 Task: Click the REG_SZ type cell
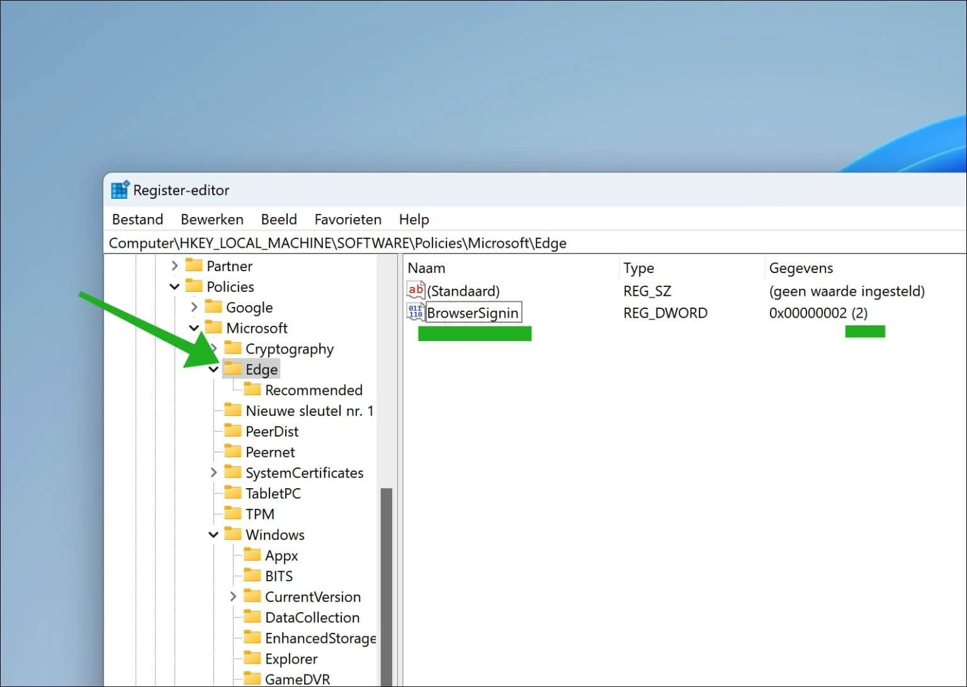(x=647, y=291)
